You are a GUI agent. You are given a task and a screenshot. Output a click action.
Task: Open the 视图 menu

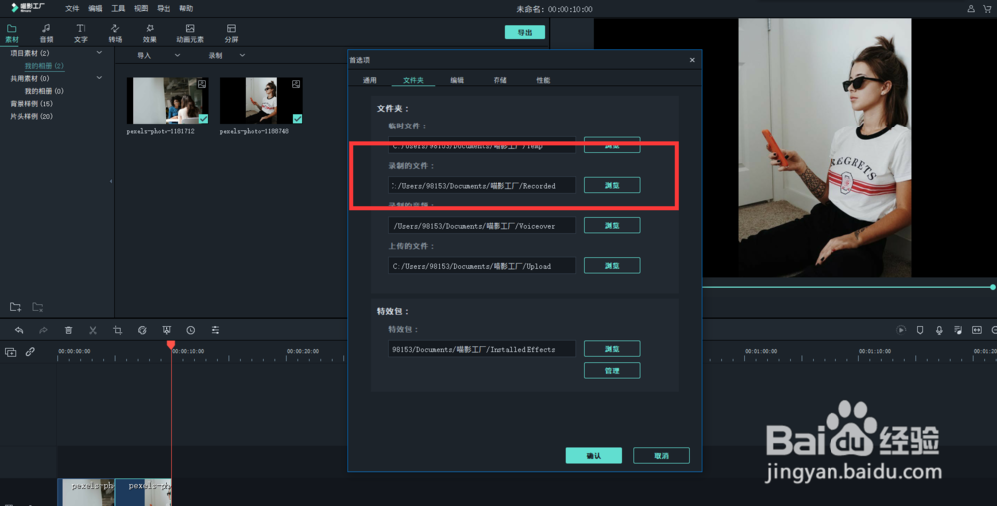141,8
